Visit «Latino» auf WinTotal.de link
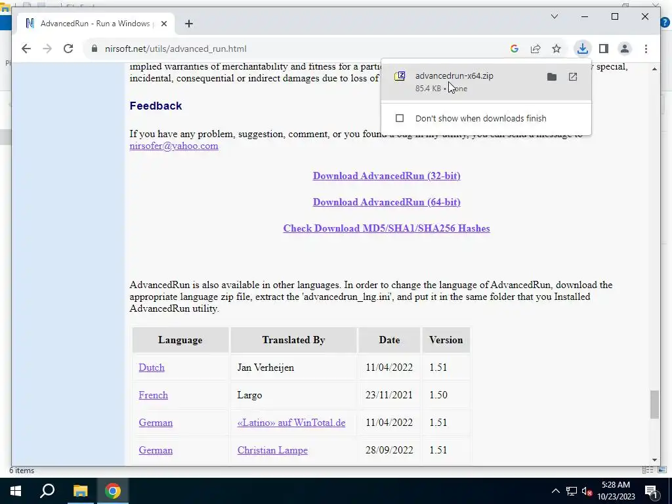The image size is (672, 504). tap(291, 423)
